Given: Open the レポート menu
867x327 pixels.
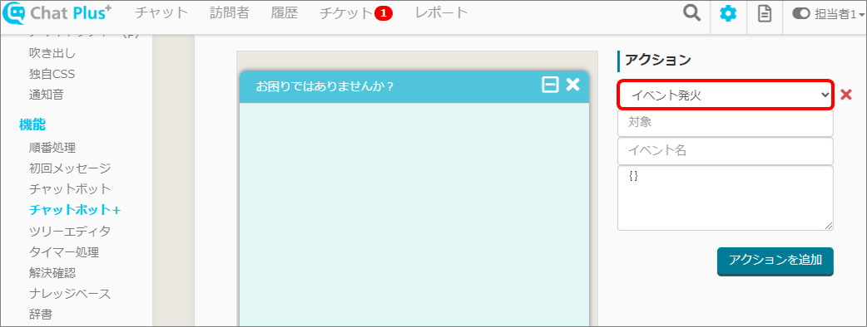Looking at the screenshot, I should [441, 13].
